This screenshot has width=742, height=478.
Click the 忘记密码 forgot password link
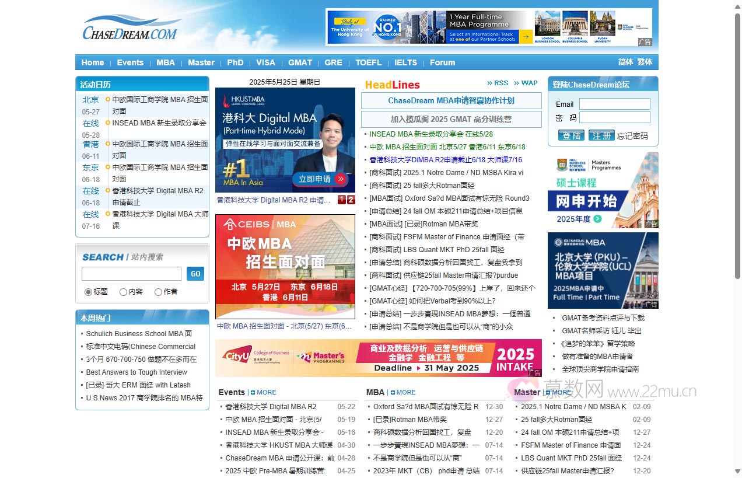click(x=632, y=136)
